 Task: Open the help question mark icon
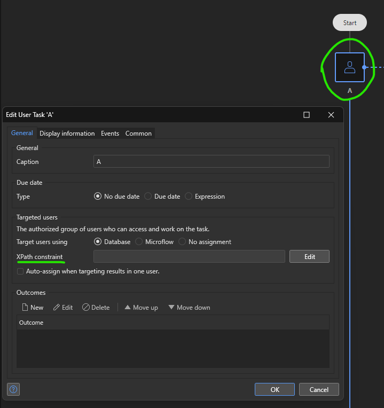pyautogui.click(x=13, y=389)
